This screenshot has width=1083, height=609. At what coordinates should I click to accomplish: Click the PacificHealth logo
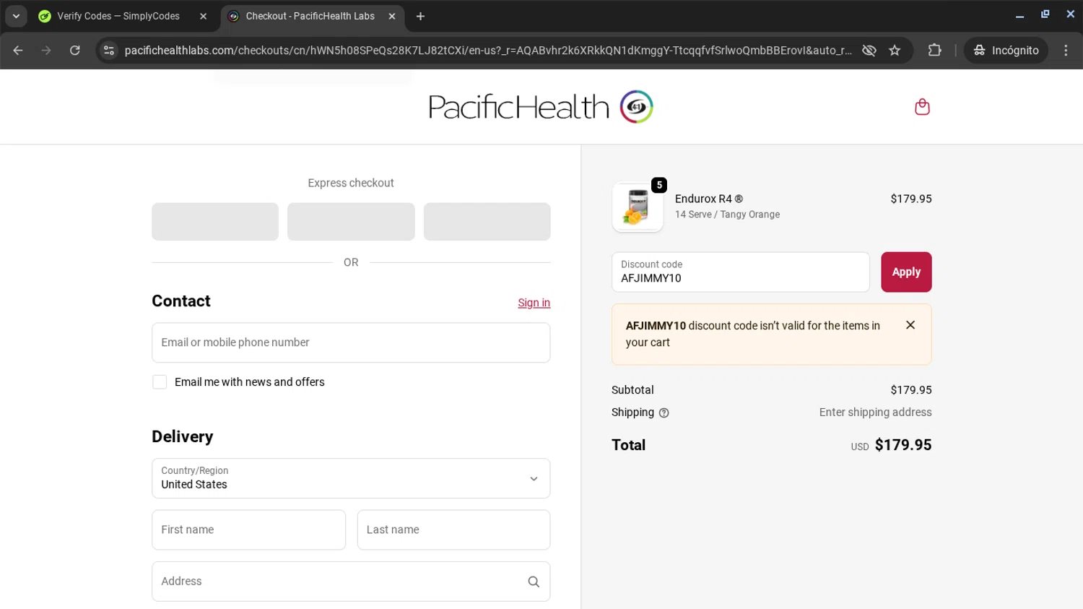click(541, 107)
